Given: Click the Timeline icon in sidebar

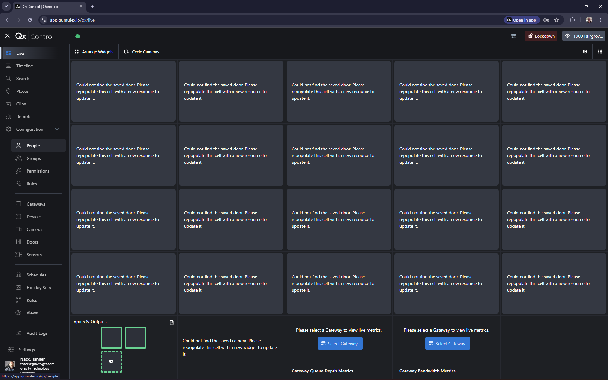Looking at the screenshot, I should [9, 66].
